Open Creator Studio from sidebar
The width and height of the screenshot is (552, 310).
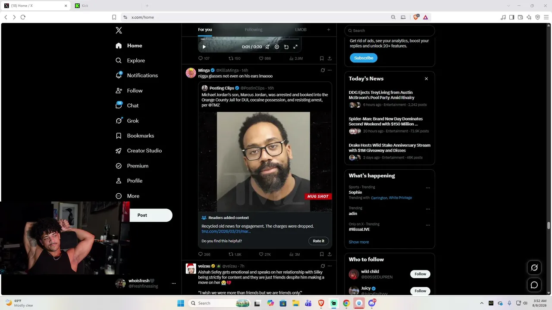[x=138, y=151]
